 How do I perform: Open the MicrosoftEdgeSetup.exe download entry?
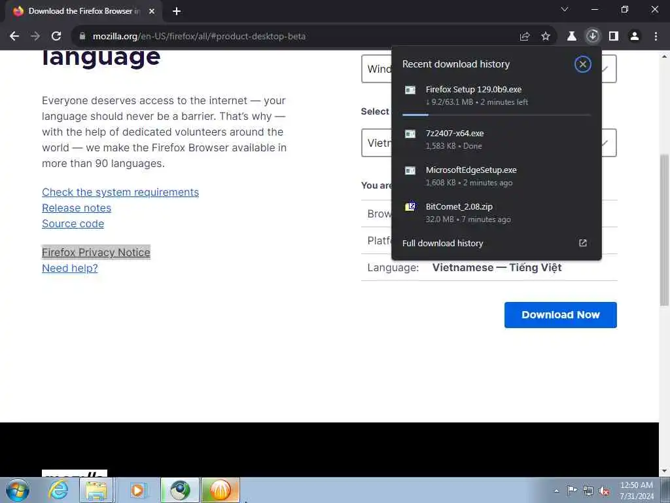click(497, 176)
